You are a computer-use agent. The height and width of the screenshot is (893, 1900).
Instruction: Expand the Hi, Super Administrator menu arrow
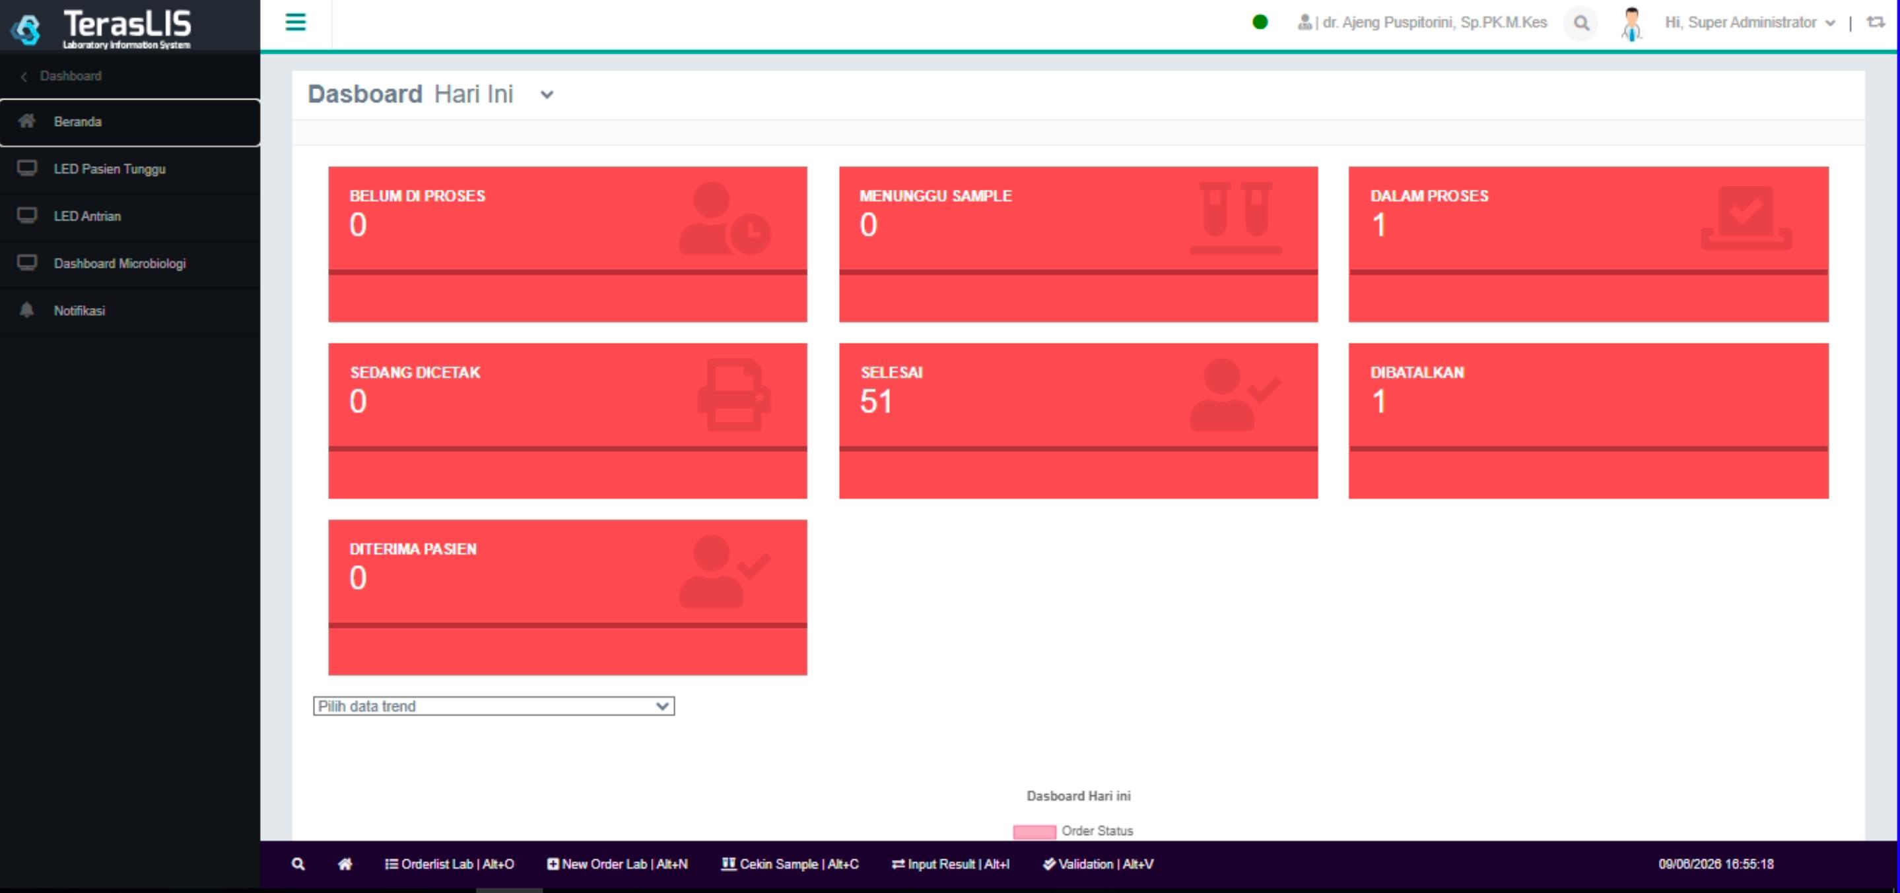[x=1830, y=23]
